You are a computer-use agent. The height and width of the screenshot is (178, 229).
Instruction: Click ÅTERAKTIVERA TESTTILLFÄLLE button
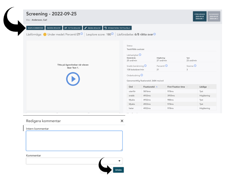(117, 28)
